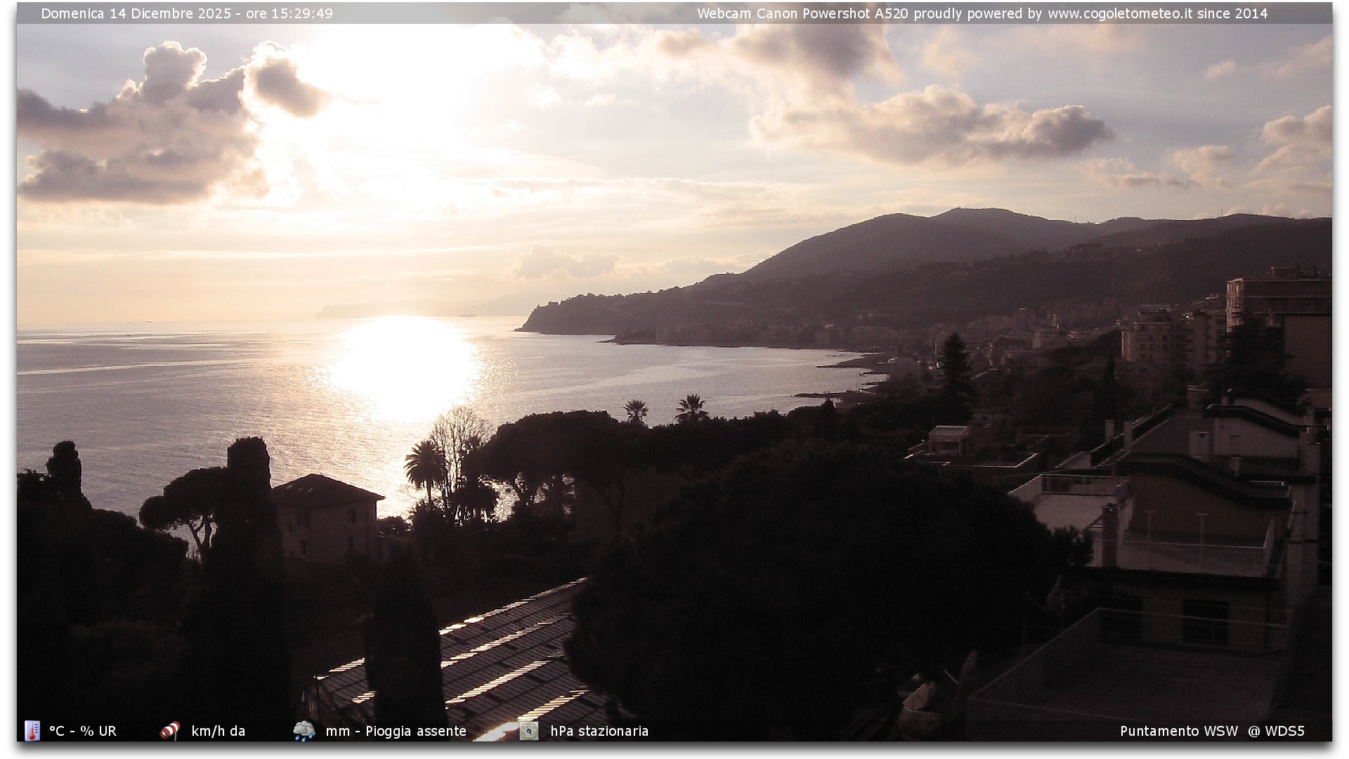
Task: Click the thermometer temperature icon
Action: tap(32, 731)
